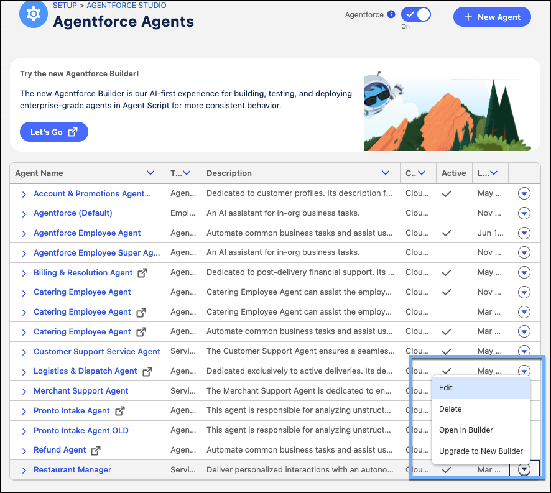Viewport: 551px width, 493px height.
Task: Click 'Jun 1...' date cell
Action: coord(490,233)
